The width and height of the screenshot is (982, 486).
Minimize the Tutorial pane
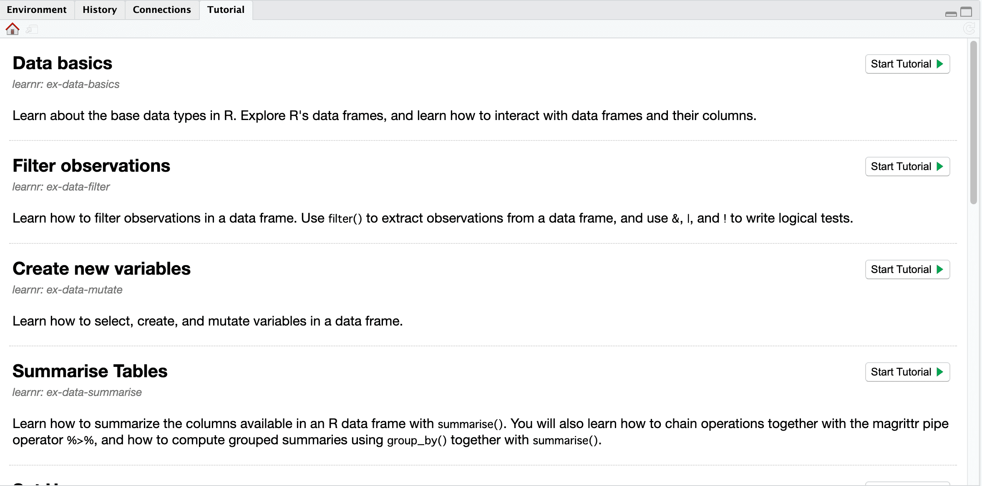click(951, 13)
